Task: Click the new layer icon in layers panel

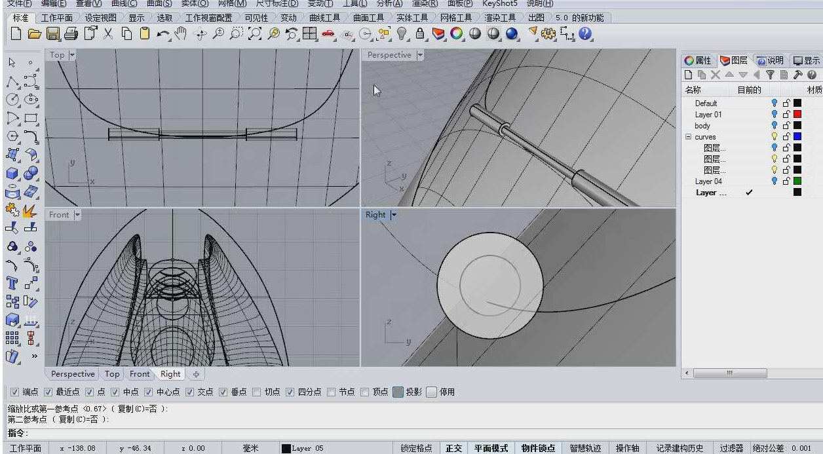Action: click(x=689, y=75)
